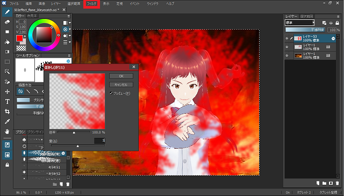The height and width of the screenshot is (196, 344).
Task: Click camera icon in layer panel bottom
Action: click(x=331, y=183)
